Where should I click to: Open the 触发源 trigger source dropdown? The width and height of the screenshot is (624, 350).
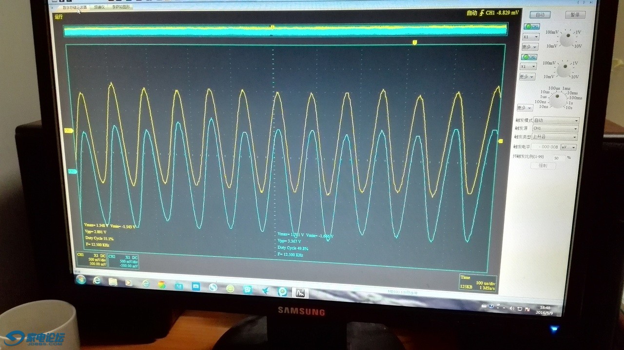tap(555, 129)
